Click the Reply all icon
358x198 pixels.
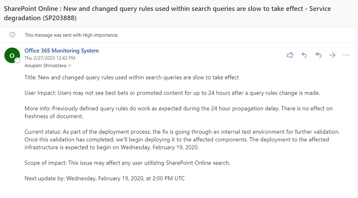tap(318, 55)
